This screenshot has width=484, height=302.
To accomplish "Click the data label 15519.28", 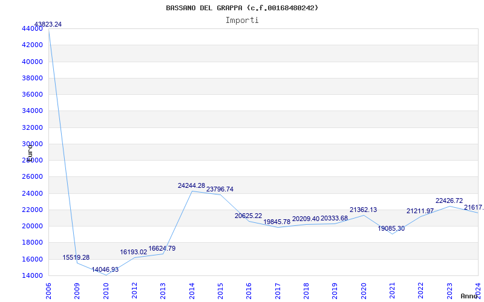I will [76, 258].
